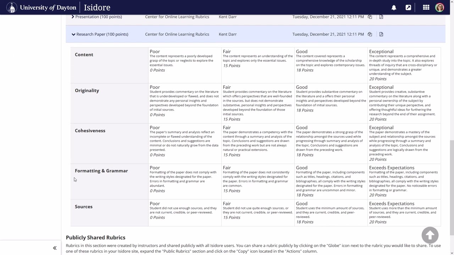
Task: Click Sources row Poor 0 Points value
Action: point(157,217)
